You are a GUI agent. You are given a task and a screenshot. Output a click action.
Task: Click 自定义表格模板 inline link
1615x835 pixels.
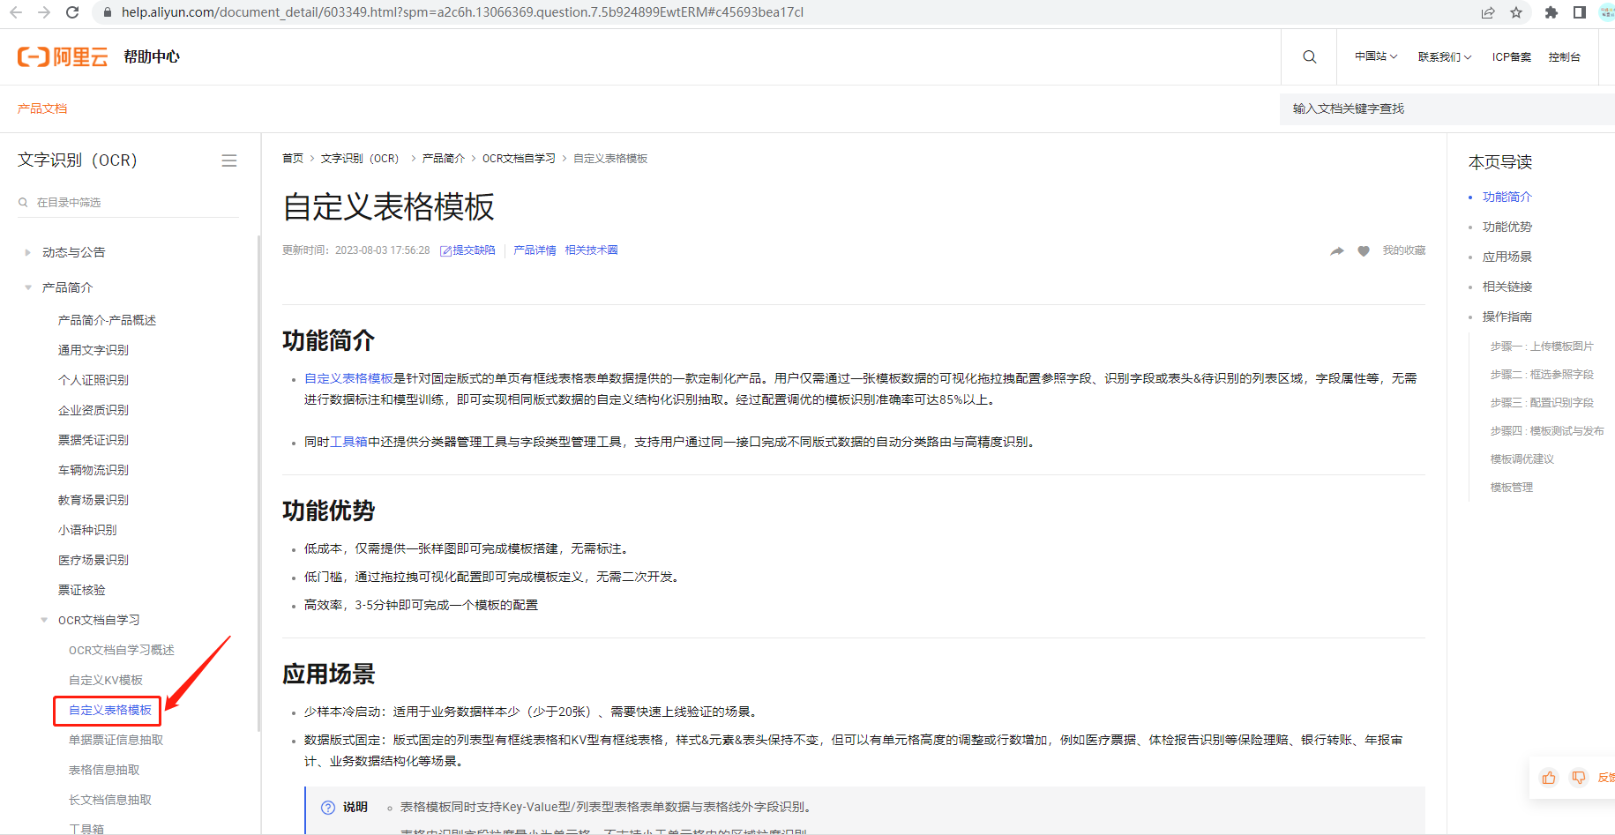coord(348,378)
